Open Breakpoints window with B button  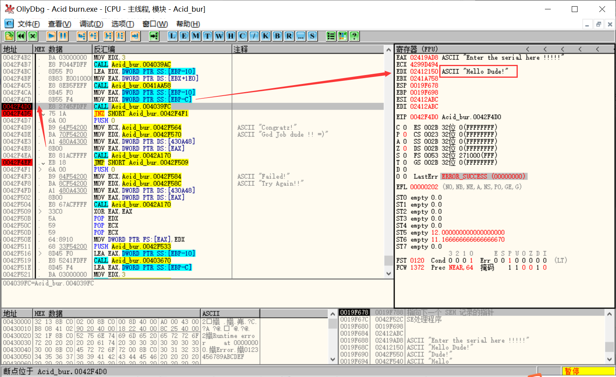(277, 36)
